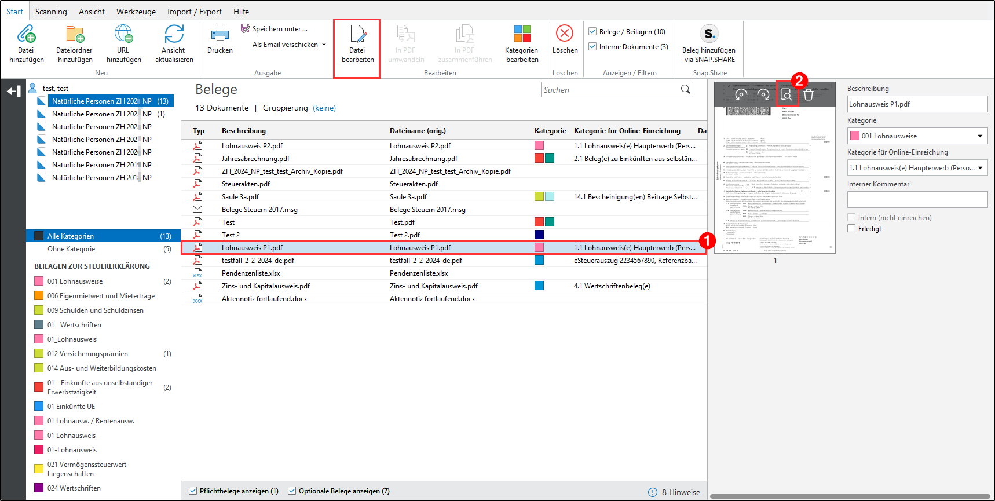The width and height of the screenshot is (995, 501).
Task: Click the Beschreibung text field
Action: click(917, 104)
